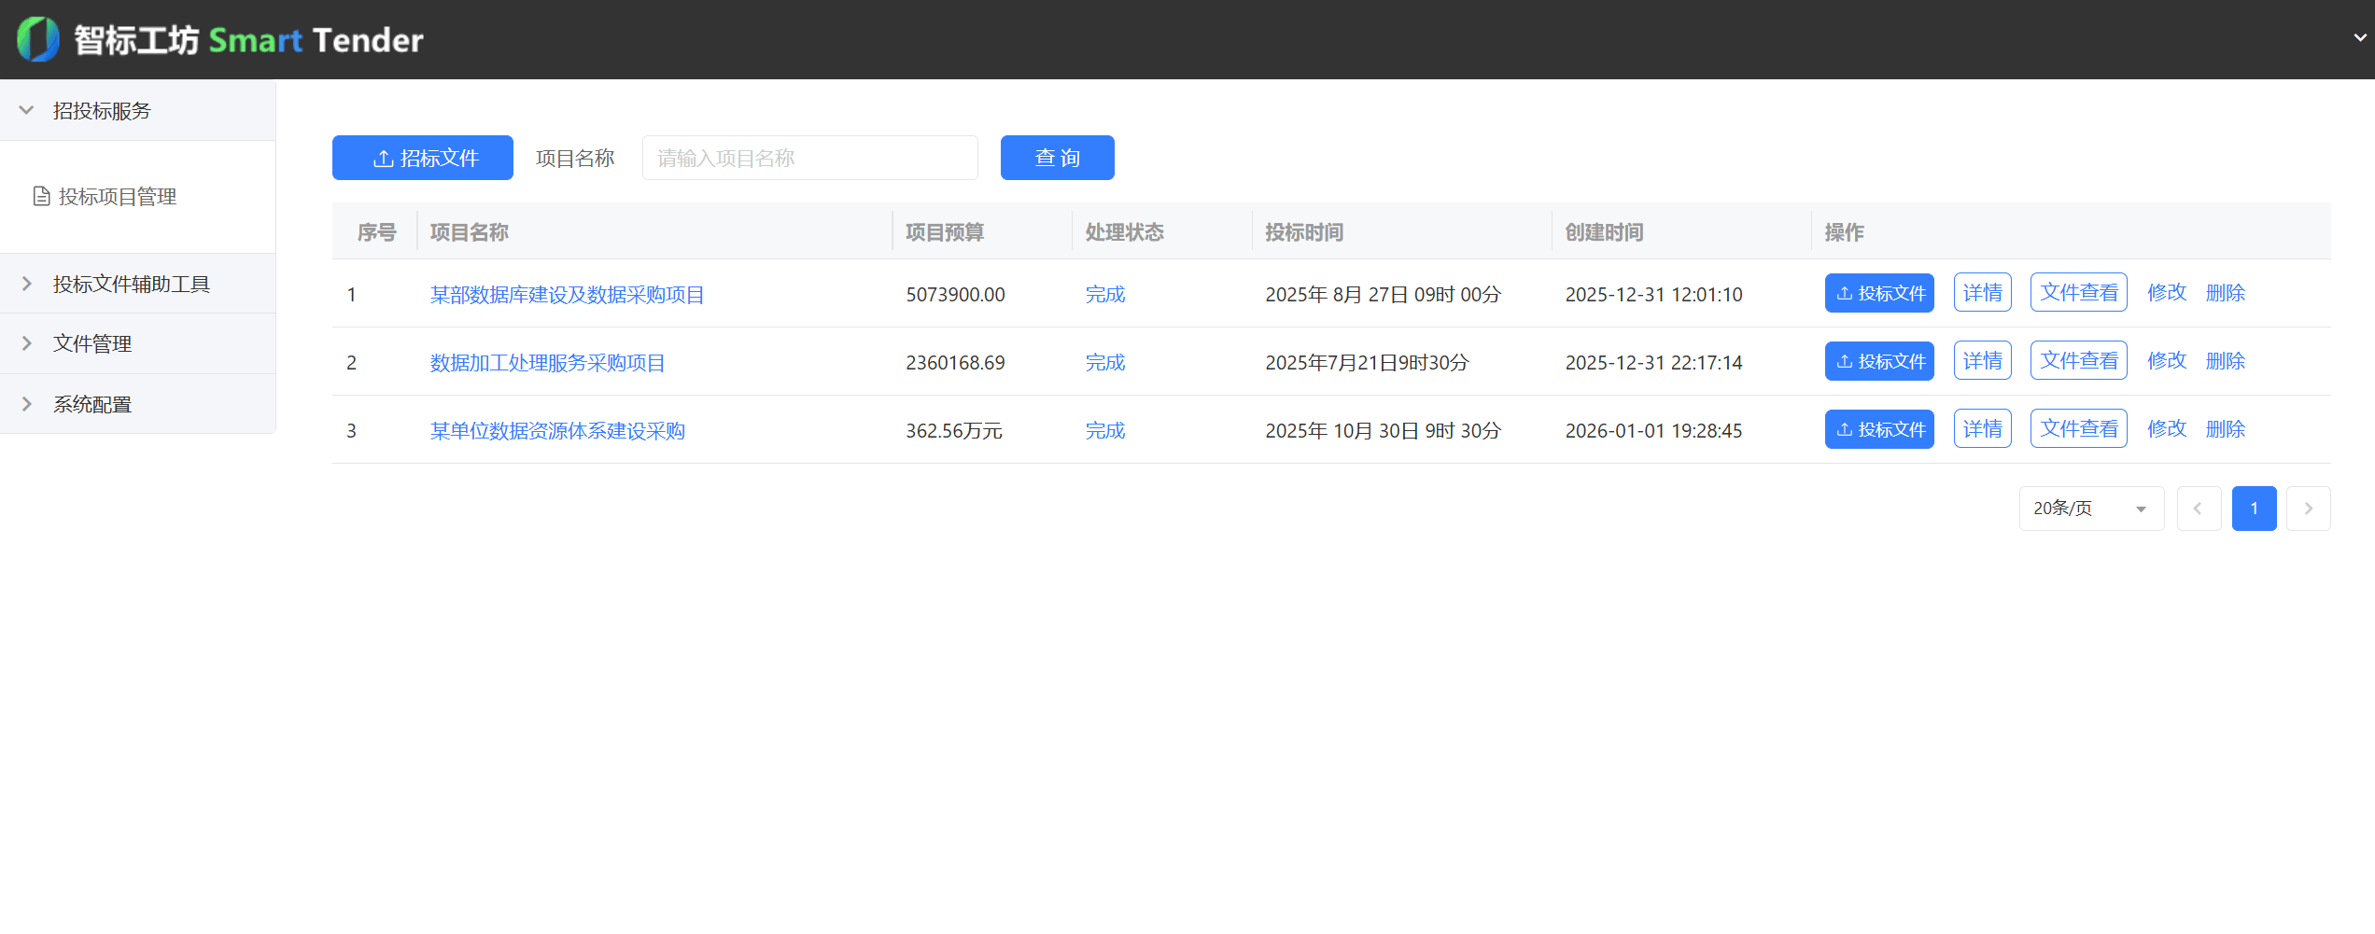Screen dimensions: 2375x934
Task: Go to the next page arrow
Action: tap(2308, 509)
